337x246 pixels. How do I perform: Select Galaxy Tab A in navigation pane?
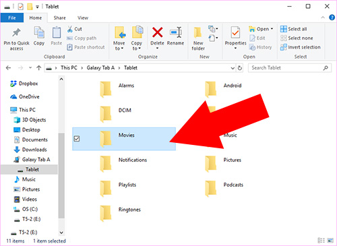(x=32, y=160)
